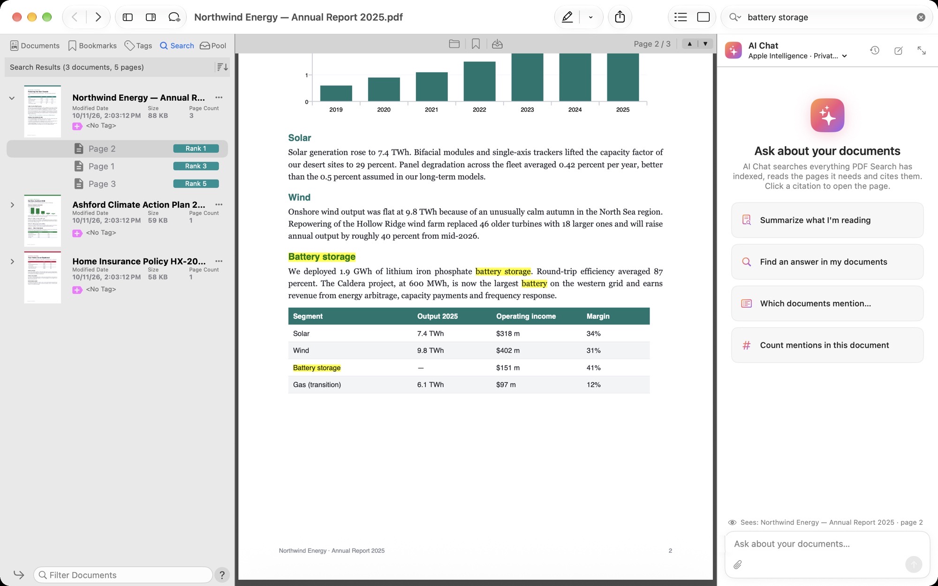The width and height of the screenshot is (938, 586).
Task: Select Page 3 result with Rank 5
Action: coord(117,184)
